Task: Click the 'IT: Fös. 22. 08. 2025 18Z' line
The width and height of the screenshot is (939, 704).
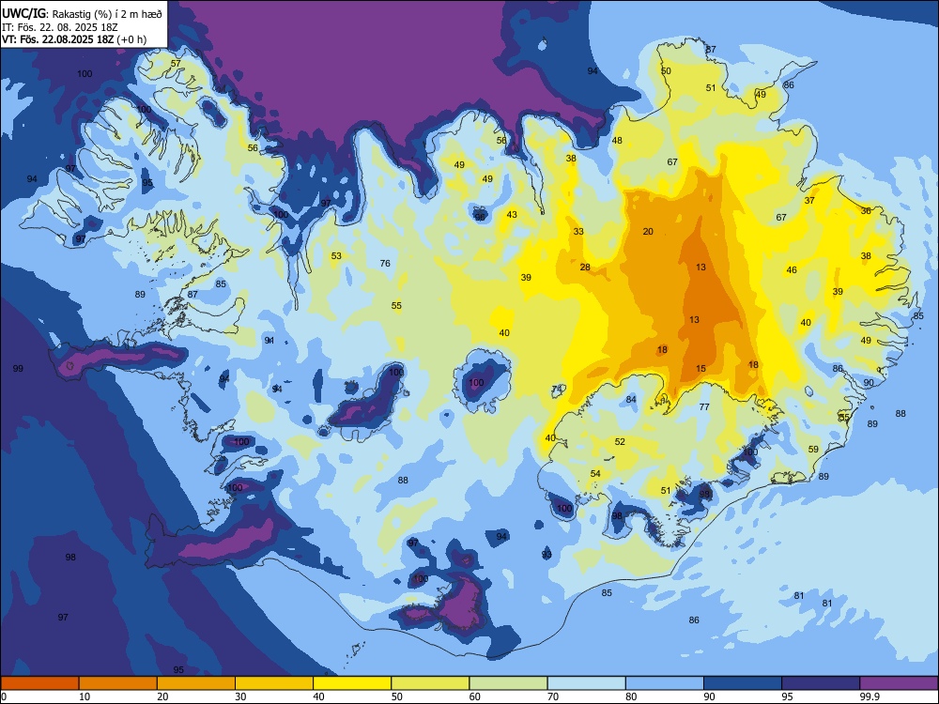Action: click(x=60, y=27)
